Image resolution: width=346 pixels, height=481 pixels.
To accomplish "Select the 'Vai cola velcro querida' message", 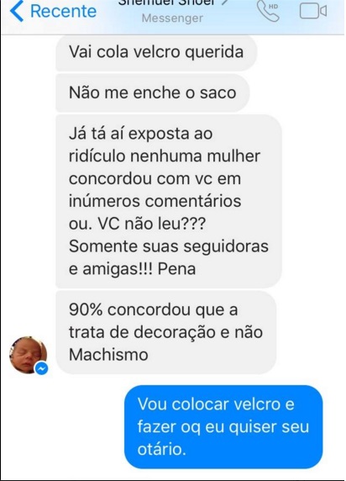I will (156, 52).
